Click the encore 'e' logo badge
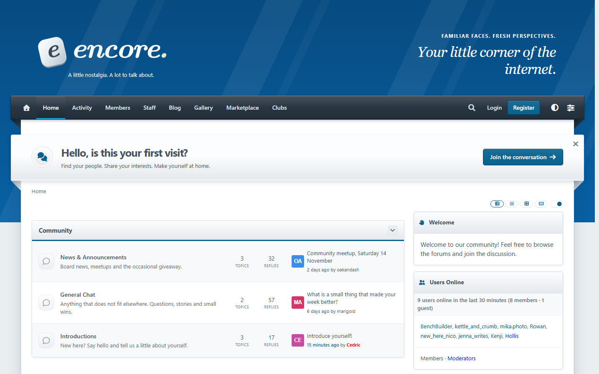The height and width of the screenshot is (374, 599). click(x=52, y=52)
